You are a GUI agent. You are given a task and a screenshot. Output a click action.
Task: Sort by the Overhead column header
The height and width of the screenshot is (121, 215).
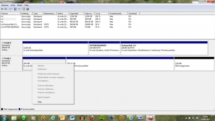(134, 14)
